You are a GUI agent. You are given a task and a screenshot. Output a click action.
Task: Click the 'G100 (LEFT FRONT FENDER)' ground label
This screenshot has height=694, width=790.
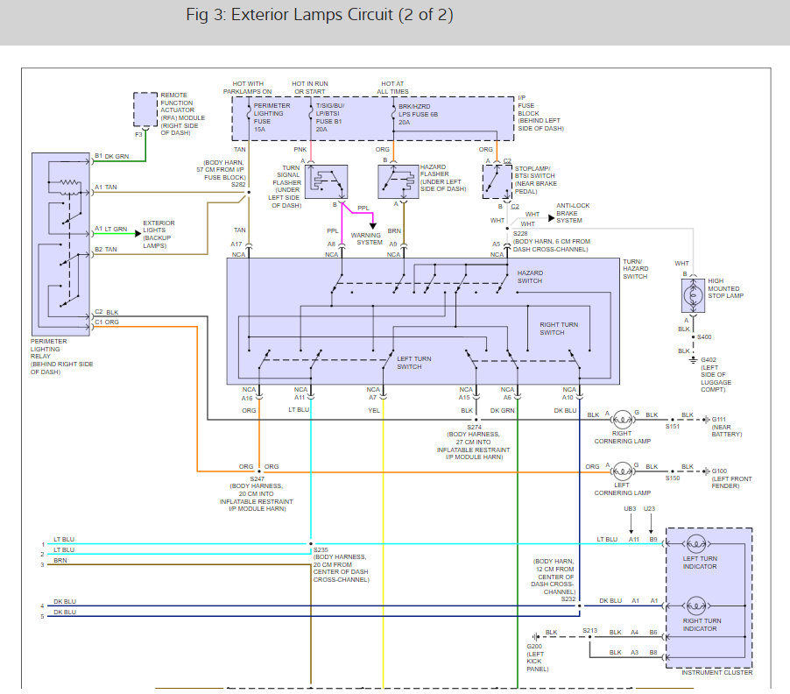tap(731, 478)
